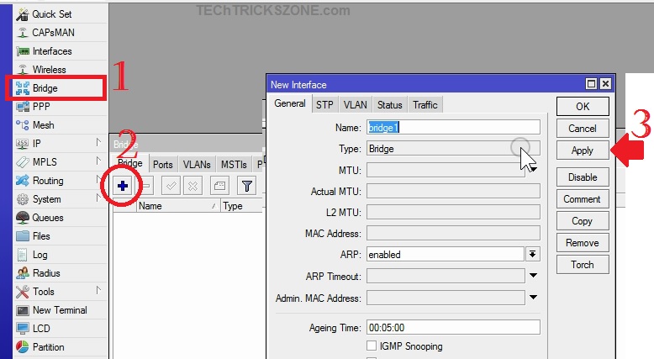Switch to the STP tab
This screenshot has height=359, width=654.
click(324, 105)
